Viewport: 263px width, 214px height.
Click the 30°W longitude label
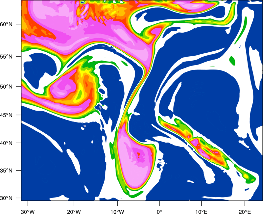click(x=28, y=212)
